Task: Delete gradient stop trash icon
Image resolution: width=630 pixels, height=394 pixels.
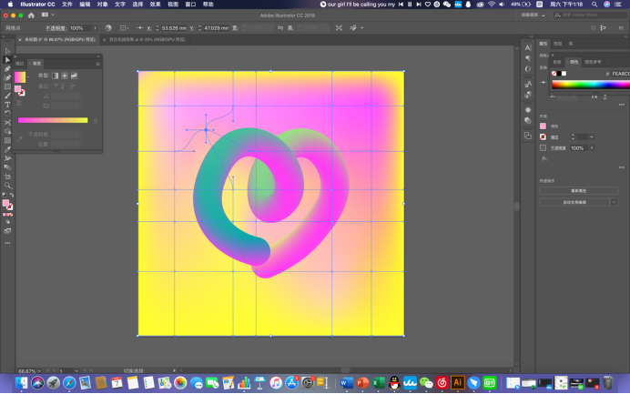Action: tap(96, 121)
